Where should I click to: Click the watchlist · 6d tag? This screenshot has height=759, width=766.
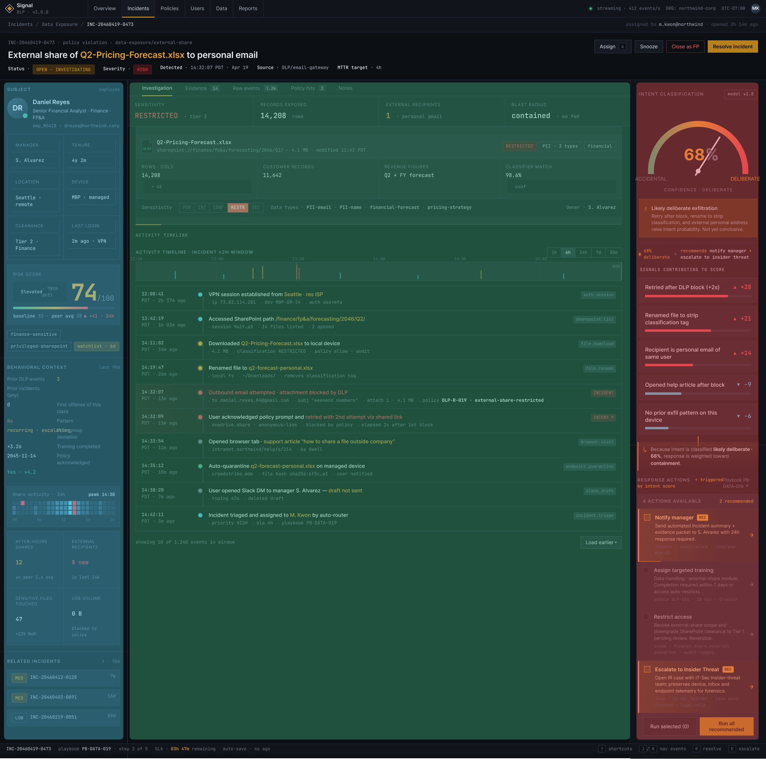pyautogui.click(x=97, y=346)
